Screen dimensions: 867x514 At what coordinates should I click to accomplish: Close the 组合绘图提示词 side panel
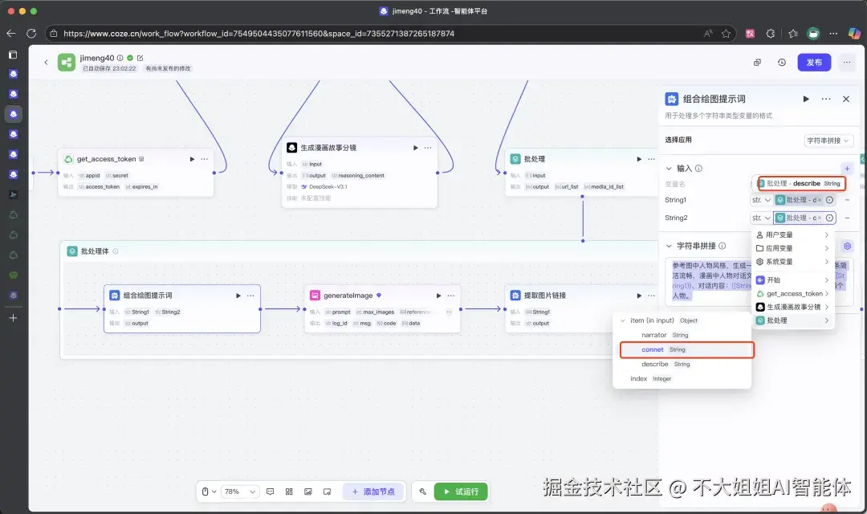(846, 99)
